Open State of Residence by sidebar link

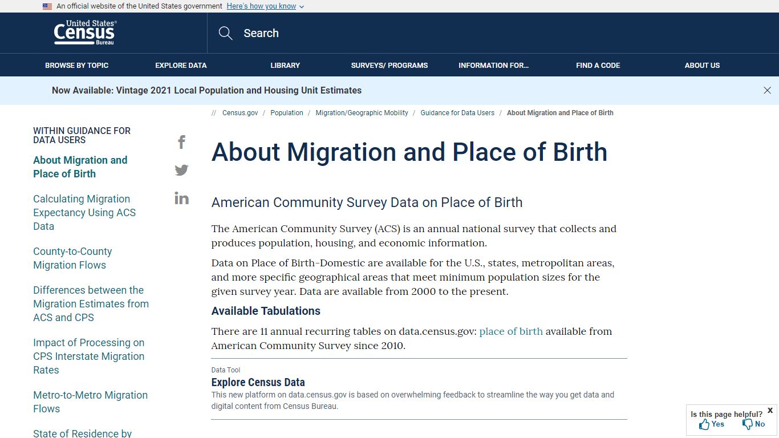[83, 433]
